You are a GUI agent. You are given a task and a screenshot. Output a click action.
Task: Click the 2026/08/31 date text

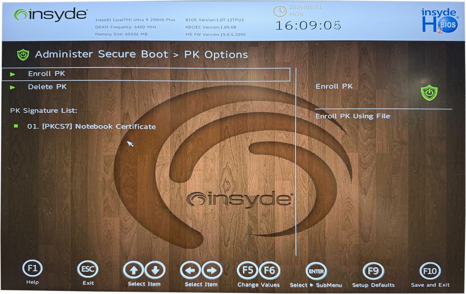(306, 7)
